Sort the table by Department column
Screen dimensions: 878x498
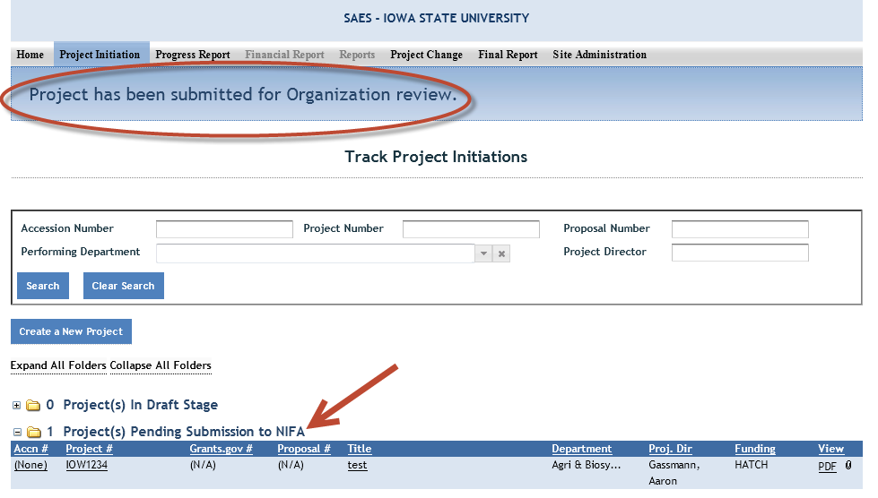click(581, 449)
